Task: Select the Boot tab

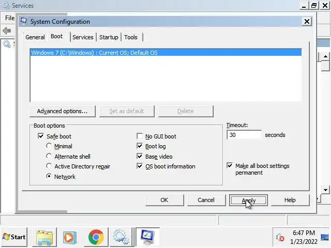Action: [x=56, y=37]
